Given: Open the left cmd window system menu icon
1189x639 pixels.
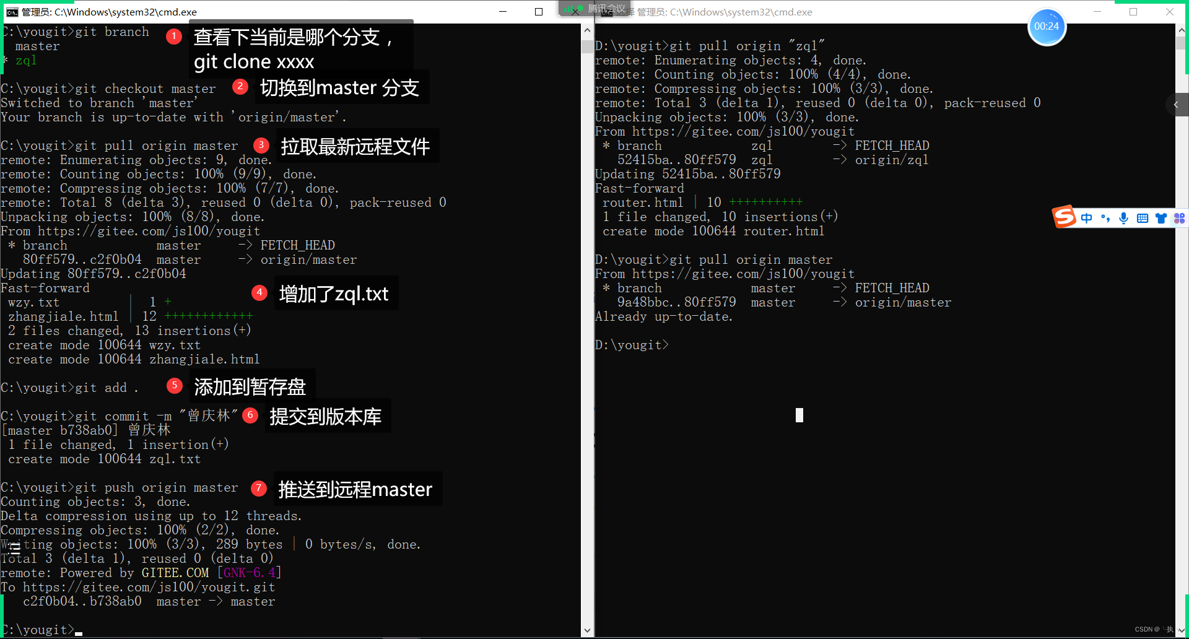Looking at the screenshot, I should pos(12,12).
